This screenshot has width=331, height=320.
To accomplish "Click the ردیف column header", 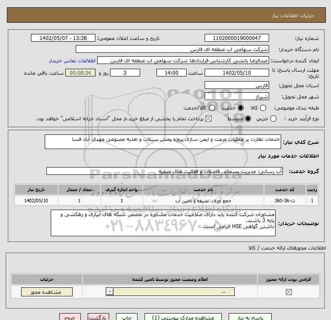I will pyautogui.click(x=312, y=189).
